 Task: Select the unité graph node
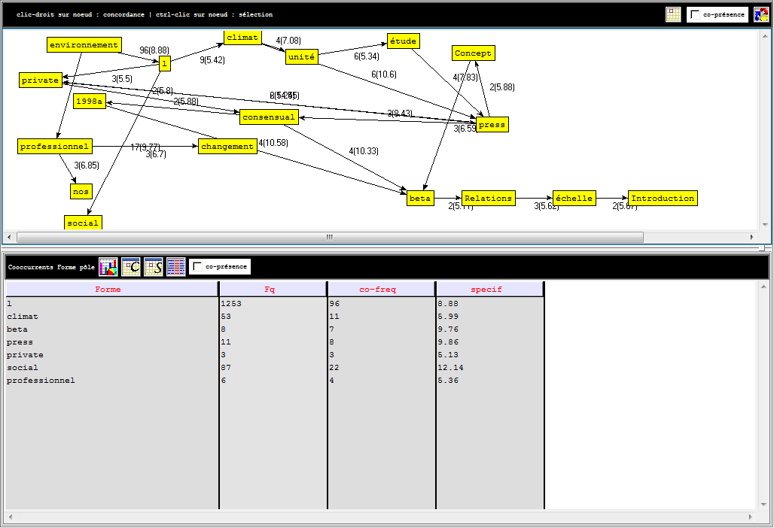point(302,56)
